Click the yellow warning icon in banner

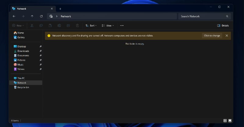49,35
